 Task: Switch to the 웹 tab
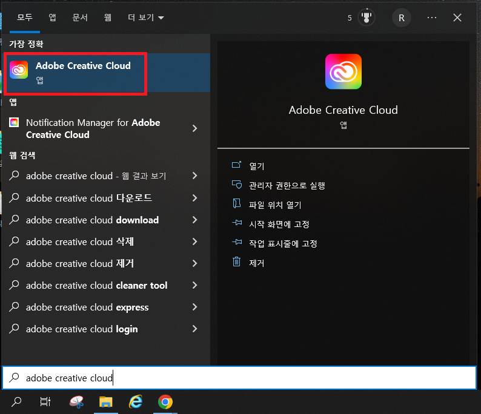(108, 18)
